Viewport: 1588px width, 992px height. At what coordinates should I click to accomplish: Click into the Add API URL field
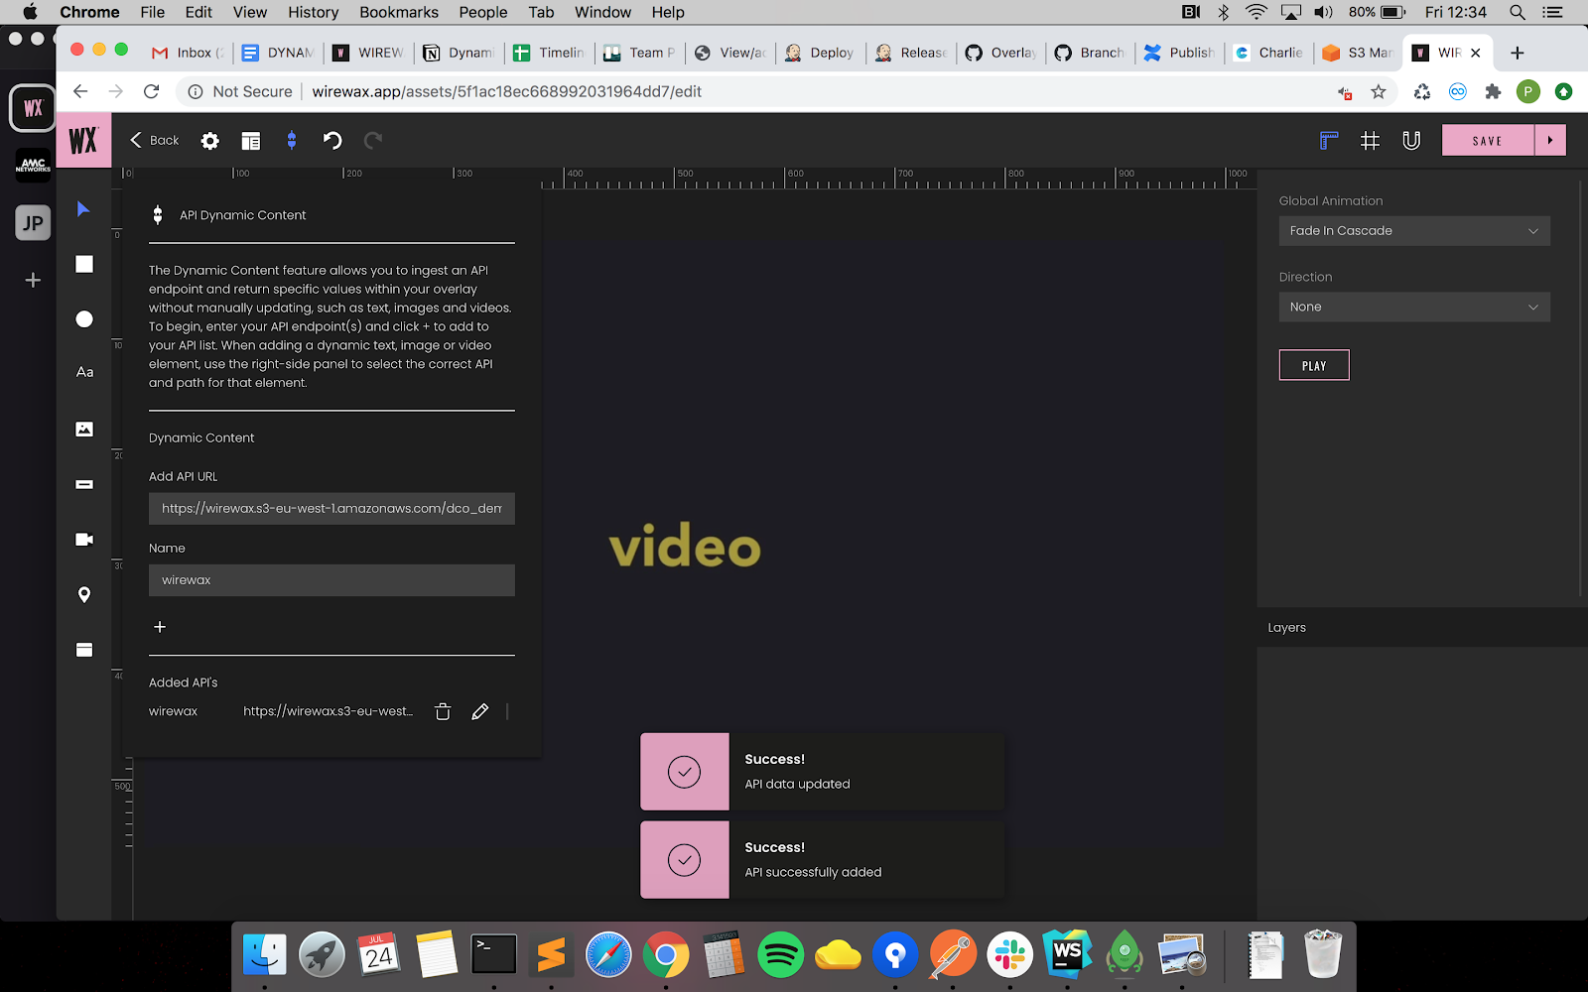[331, 509]
